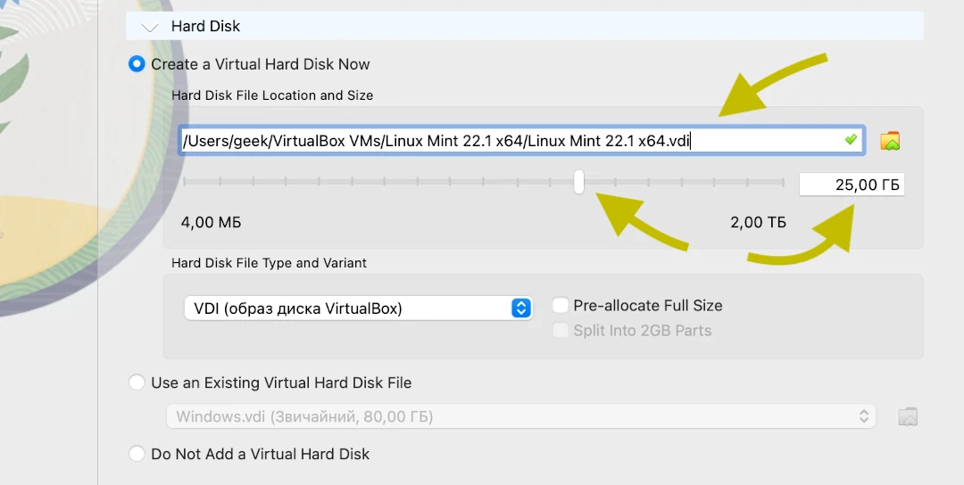Open folder browse icon for disk location
964x485 pixels.
pos(890,141)
